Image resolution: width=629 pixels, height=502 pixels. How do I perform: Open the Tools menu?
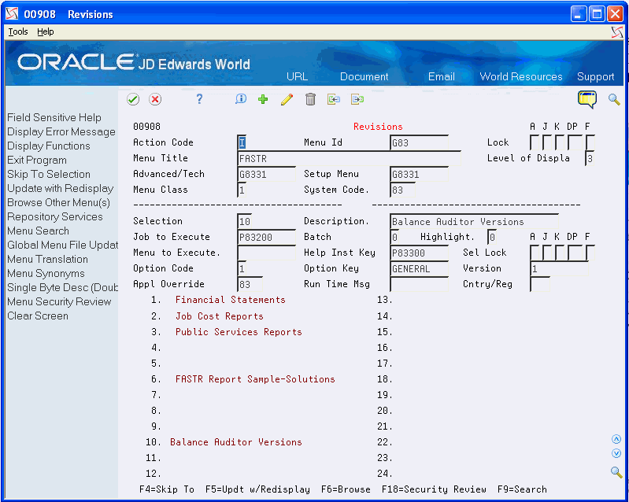pos(18,31)
